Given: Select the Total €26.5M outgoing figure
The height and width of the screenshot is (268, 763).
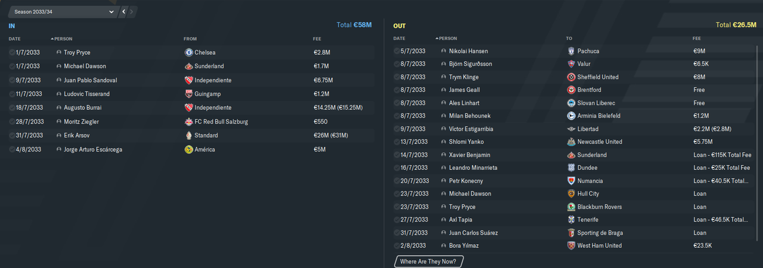Looking at the screenshot, I should click(736, 25).
